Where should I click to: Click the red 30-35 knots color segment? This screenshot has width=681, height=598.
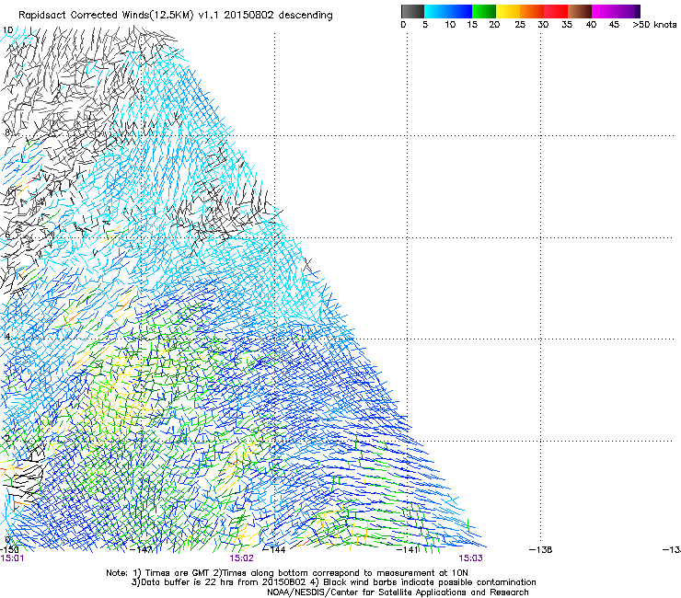click(x=556, y=11)
